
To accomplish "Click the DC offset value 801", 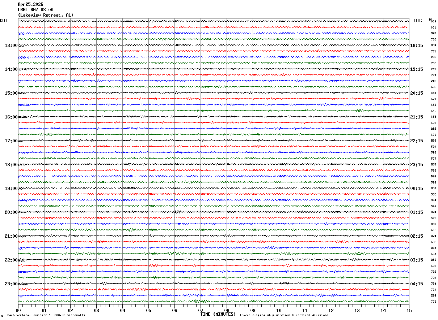I will click(433, 27).
